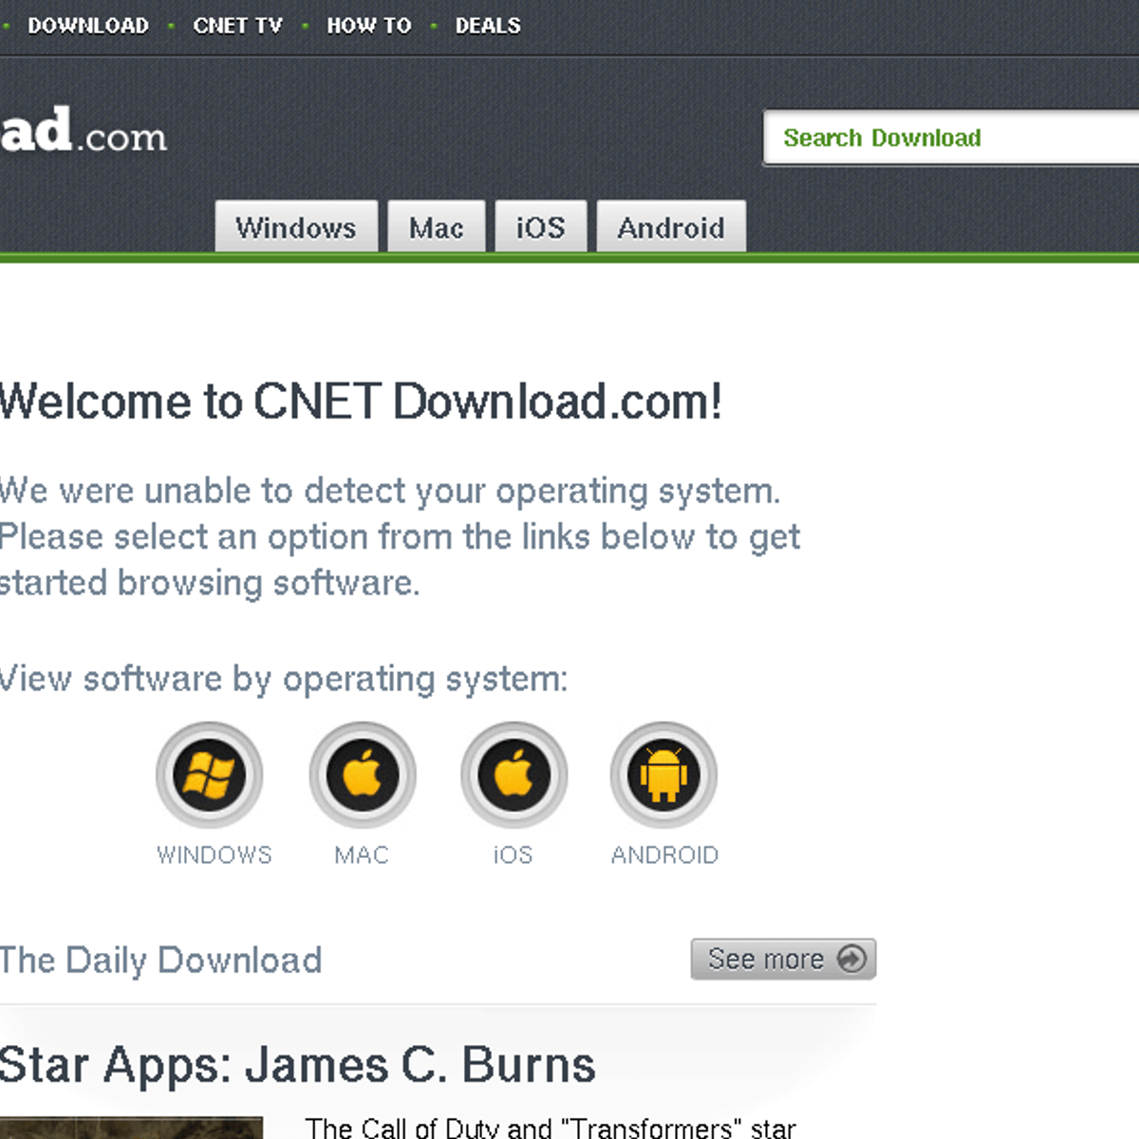This screenshot has height=1139, width=1139.
Task: Click the See more button
Action: pyautogui.click(x=783, y=959)
